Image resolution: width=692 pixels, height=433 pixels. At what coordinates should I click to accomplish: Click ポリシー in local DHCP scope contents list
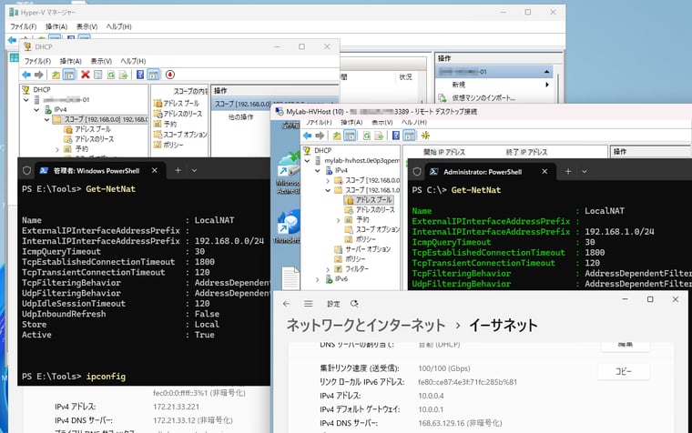(x=173, y=145)
